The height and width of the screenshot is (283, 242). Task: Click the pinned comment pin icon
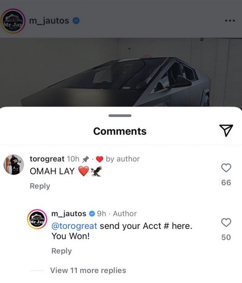click(86, 159)
